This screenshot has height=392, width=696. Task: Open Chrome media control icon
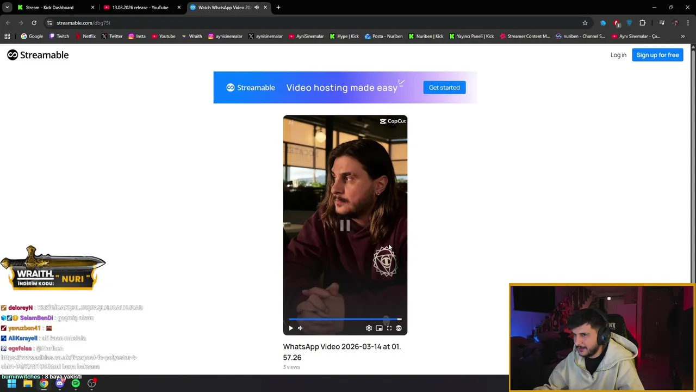pos(662,23)
